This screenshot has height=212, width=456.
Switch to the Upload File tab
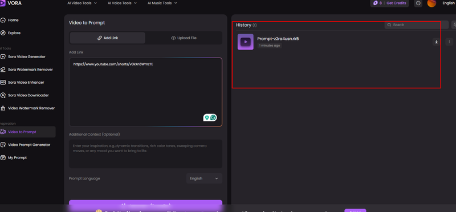point(184,38)
